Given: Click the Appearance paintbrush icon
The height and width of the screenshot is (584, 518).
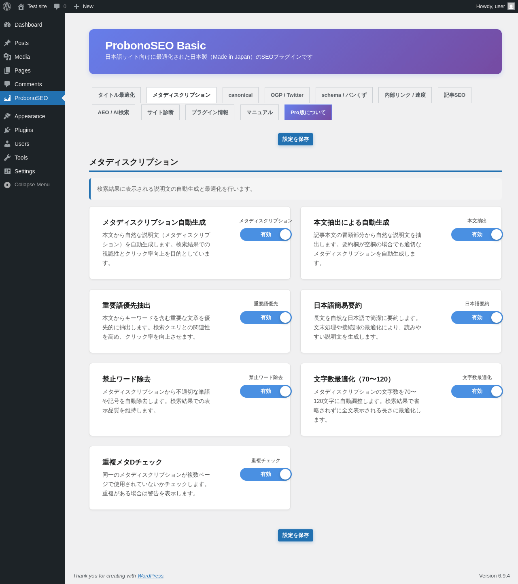Looking at the screenshot, I should click(x=7, y=116).
